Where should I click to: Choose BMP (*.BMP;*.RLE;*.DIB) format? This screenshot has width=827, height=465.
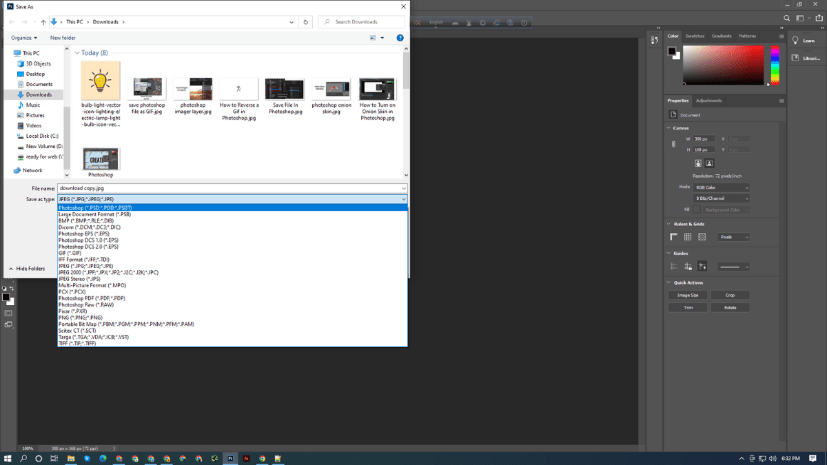tap(232, 220)
